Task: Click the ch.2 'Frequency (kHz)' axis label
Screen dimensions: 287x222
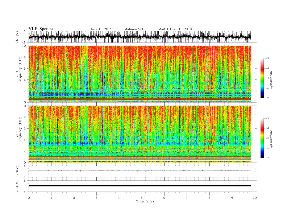Action: 20,129
